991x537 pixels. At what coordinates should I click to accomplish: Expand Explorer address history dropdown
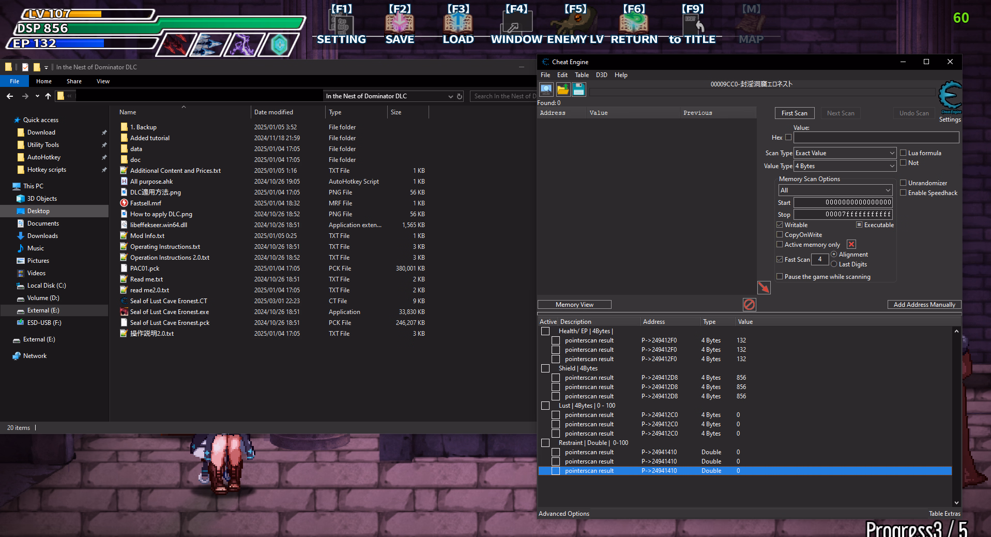click(451, 96)
